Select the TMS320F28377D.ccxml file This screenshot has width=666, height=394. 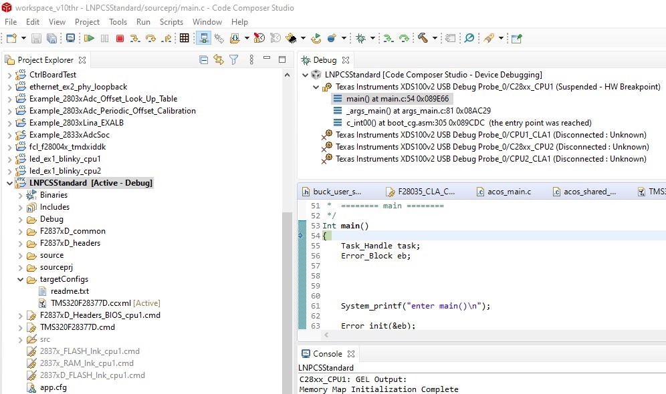pyautogui.click(x=90, y=303)
